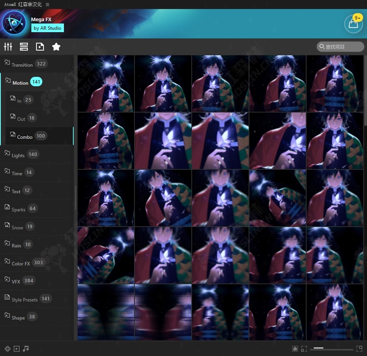Select the third thumbnail in the bottom row
367x356 pixels.
(x=220, y=312)
